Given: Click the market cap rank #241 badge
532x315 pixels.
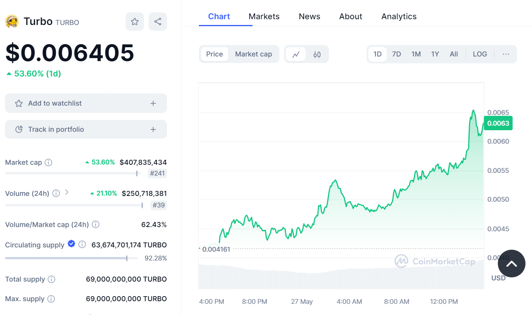Looking at the screenshot, I should [157, 173].
